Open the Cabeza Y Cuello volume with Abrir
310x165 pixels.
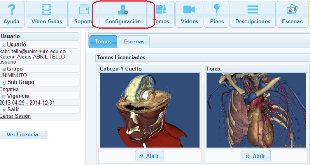(x=149, y=156)
